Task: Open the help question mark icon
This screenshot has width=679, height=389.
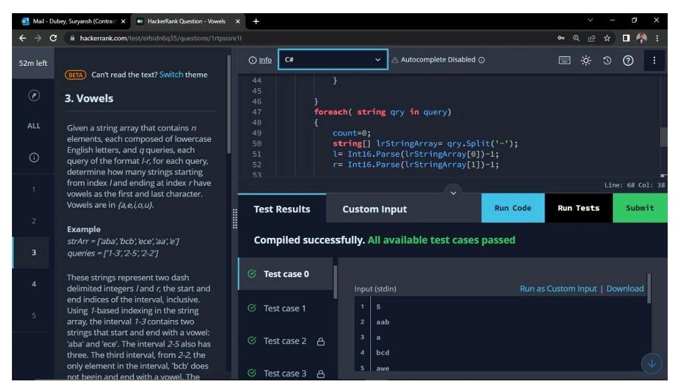Action: pyautogui.click(x=628, y=60)
